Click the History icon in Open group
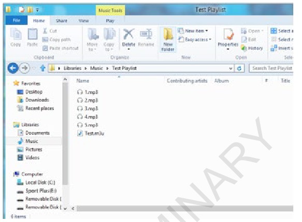The width and height of the screenshot is (302, 222). [244, 48]
